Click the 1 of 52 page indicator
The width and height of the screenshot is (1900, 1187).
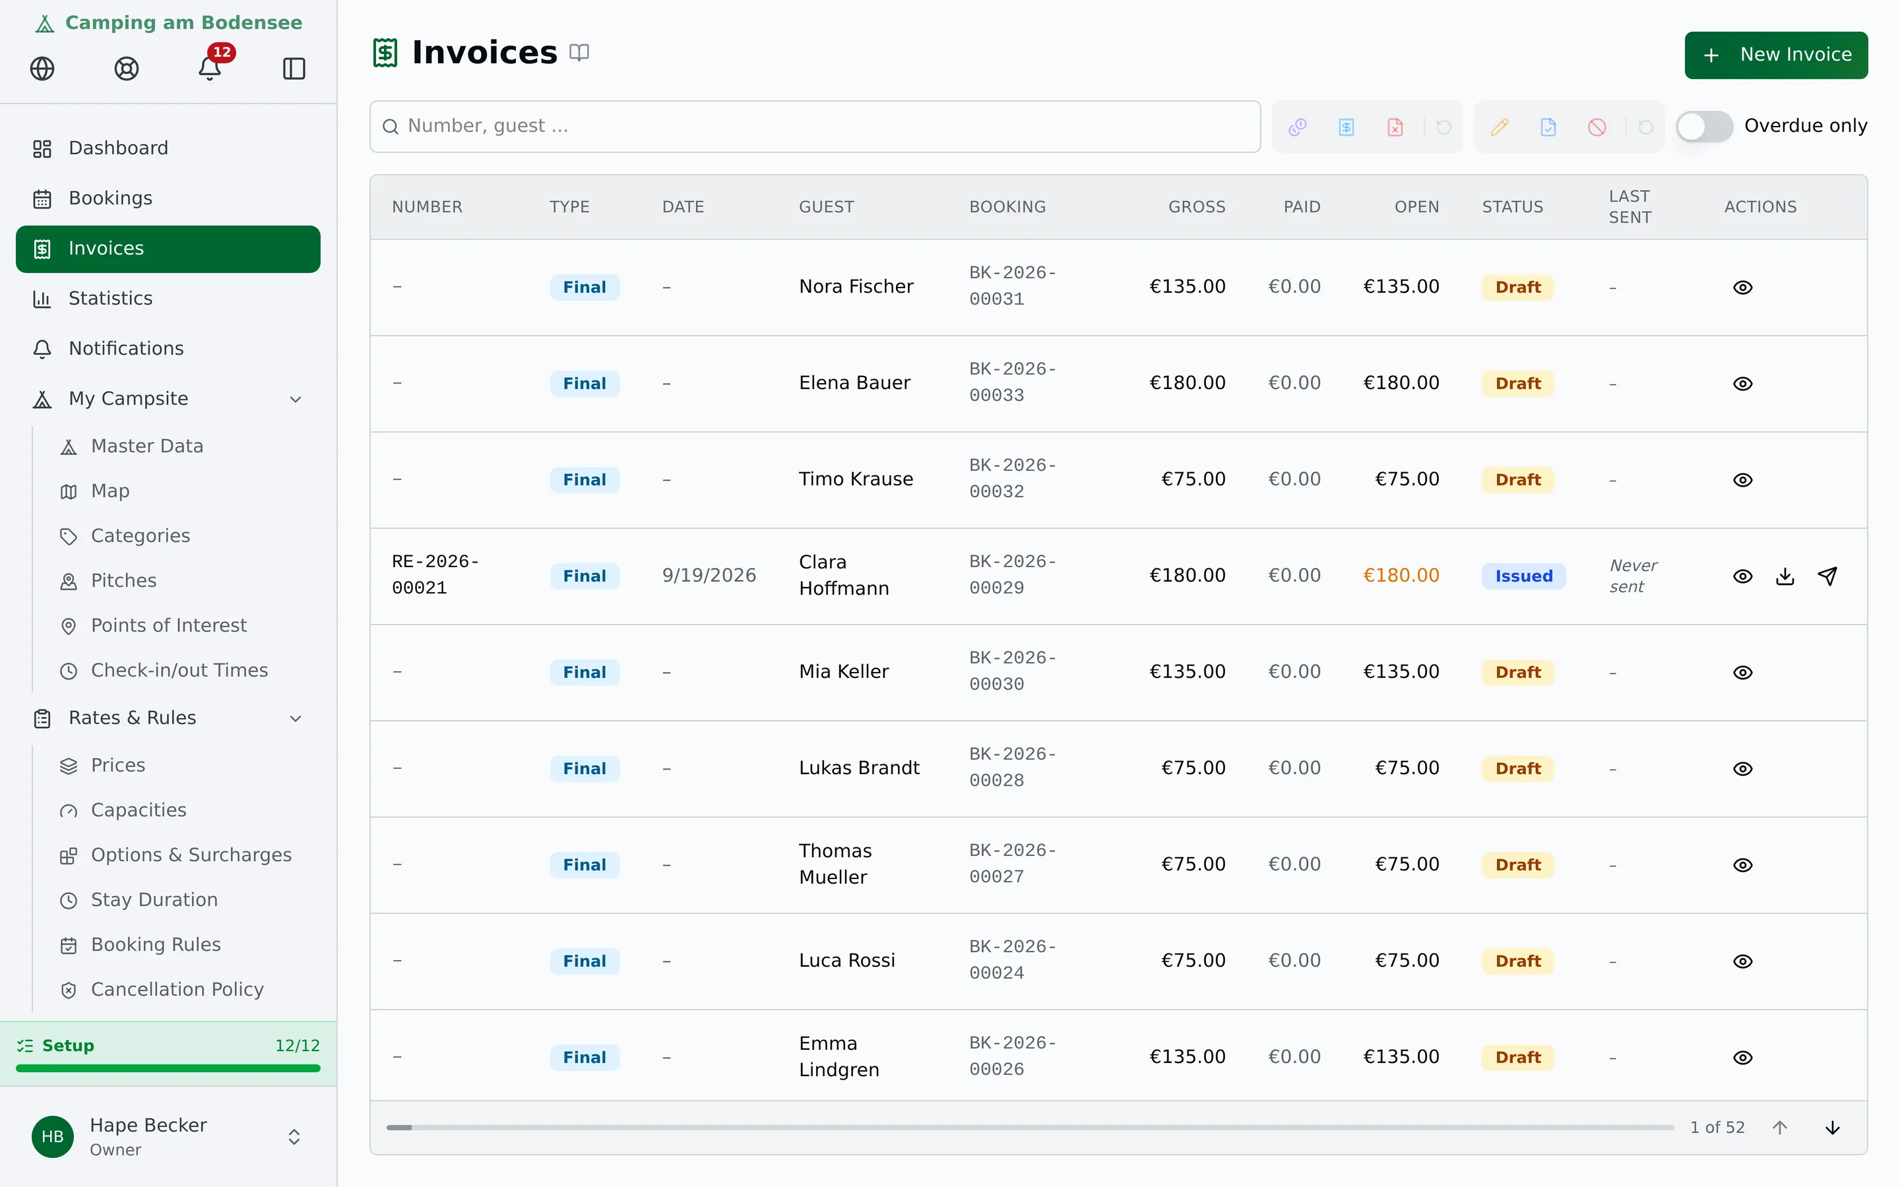point(1717,1128)
